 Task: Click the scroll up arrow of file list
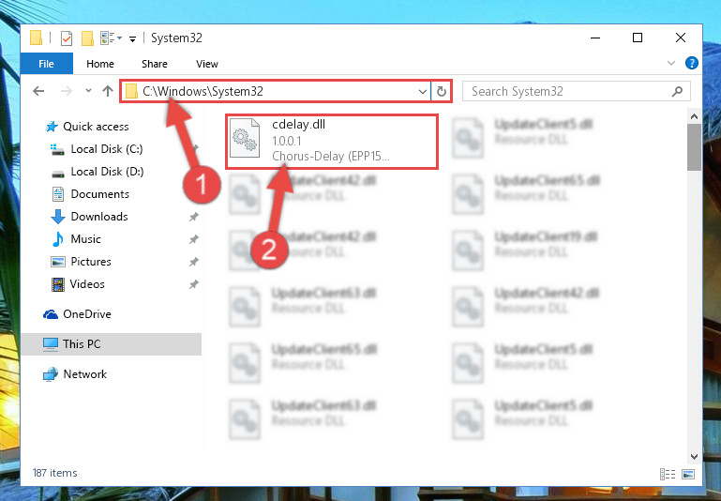694,116
